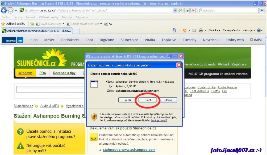The image size is (267, 155).
Task: Open the Stránka dropdown menu
Action: (x=214, y=31)
